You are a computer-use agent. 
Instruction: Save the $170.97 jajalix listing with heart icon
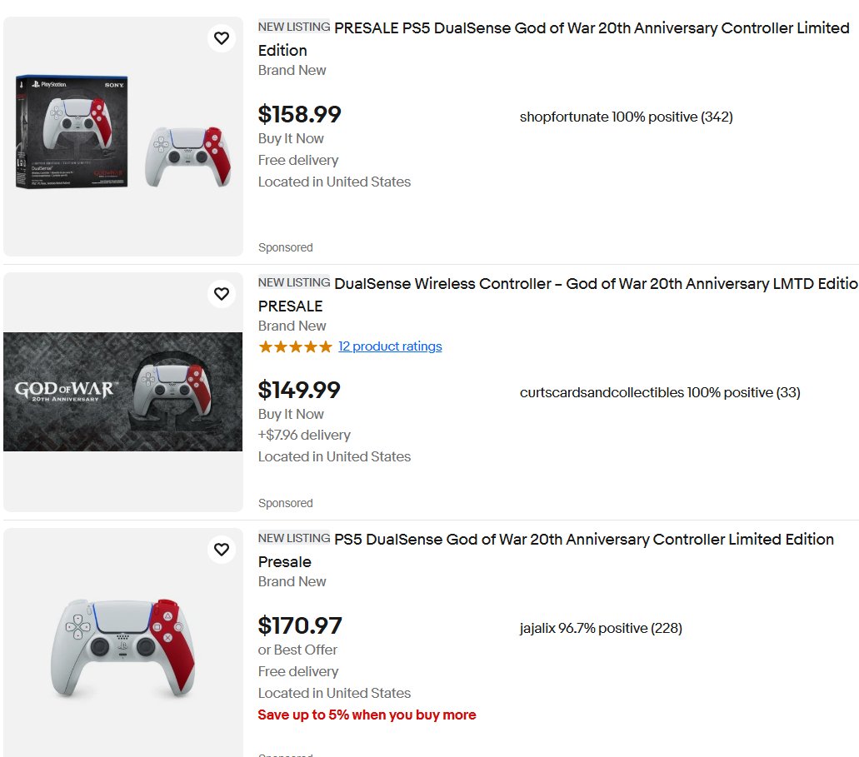(x=222, y=550)
